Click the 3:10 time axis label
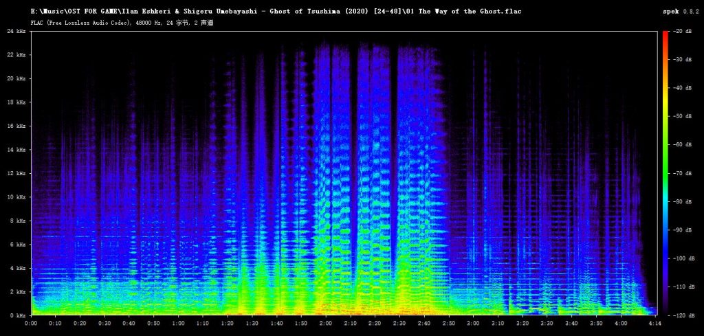Screen dimensions: 704x336 [x=498, y=323]
